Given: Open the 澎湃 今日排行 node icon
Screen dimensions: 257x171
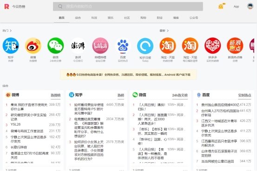Looking at the screenshot, I should pos(78,46).
